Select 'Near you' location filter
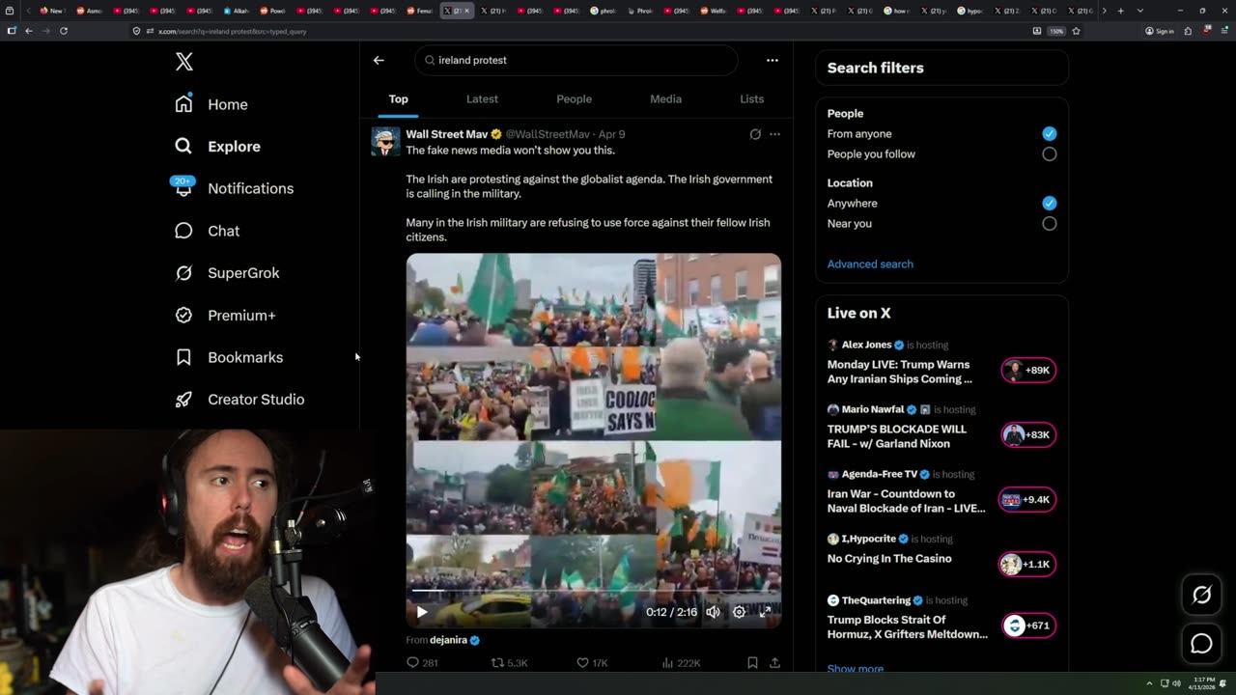 1050,223
